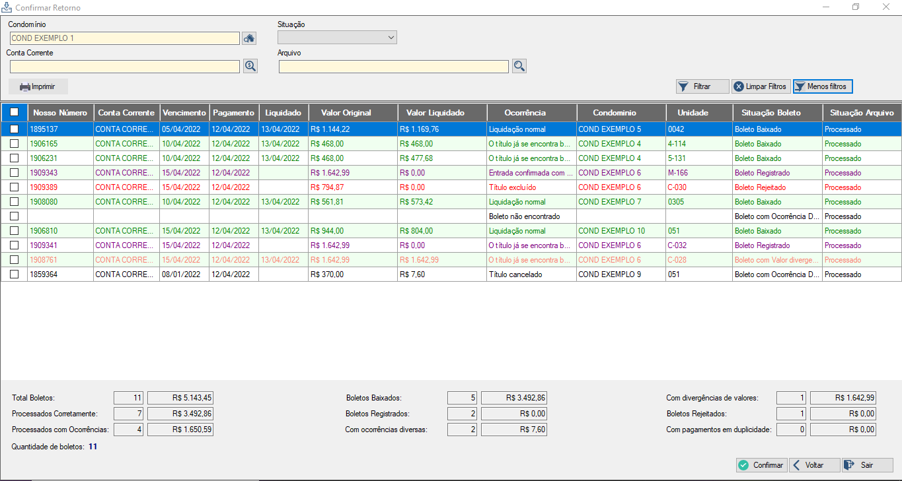Exit the screen with Sair button

(x=867, y=465)
